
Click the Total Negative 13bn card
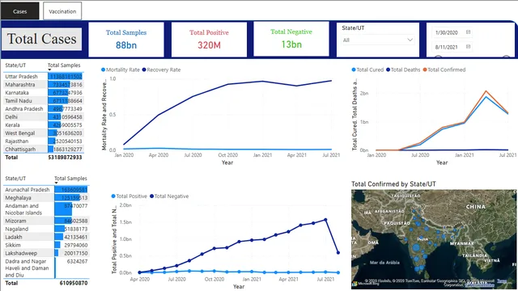[291, 39]
